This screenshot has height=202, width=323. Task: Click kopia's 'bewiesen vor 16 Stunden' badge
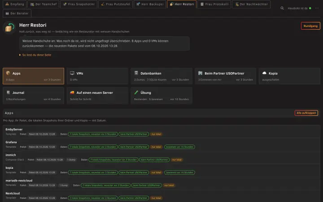(179, 172)
